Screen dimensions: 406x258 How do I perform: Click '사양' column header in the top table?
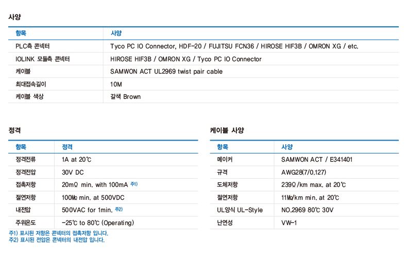116,33
